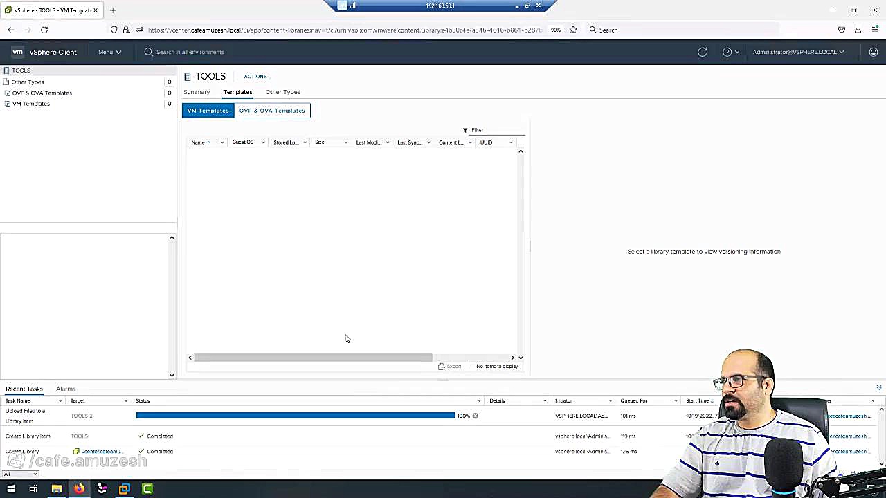Collapse the Recent Tasks panel chevron
Viewport: 886px width, 498px height.
pyautogui.click(x=879, y=387)
